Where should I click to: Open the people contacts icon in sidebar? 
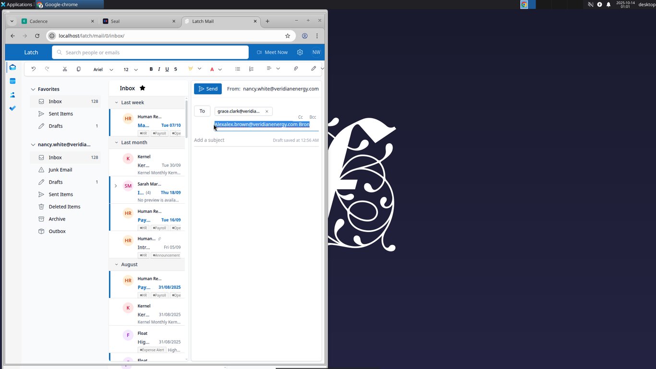click(x=13, y=95)
